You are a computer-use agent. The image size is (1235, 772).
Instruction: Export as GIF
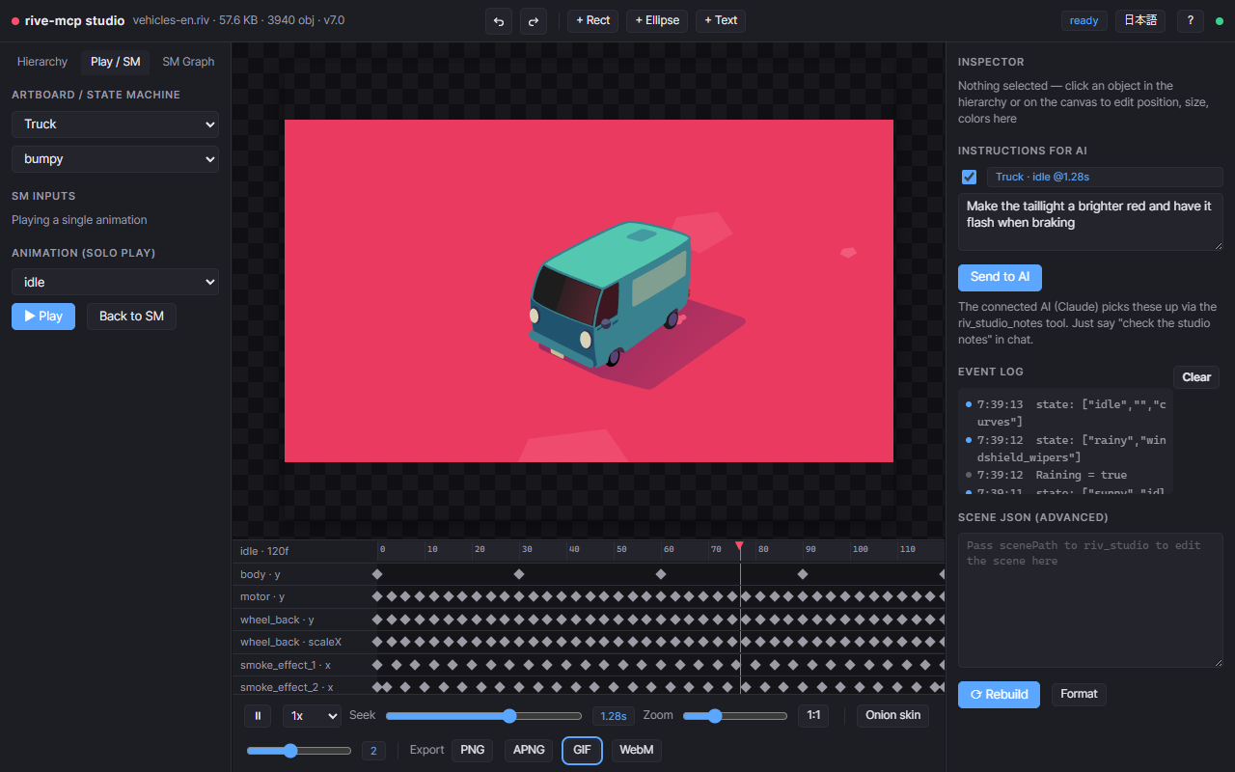583,751
